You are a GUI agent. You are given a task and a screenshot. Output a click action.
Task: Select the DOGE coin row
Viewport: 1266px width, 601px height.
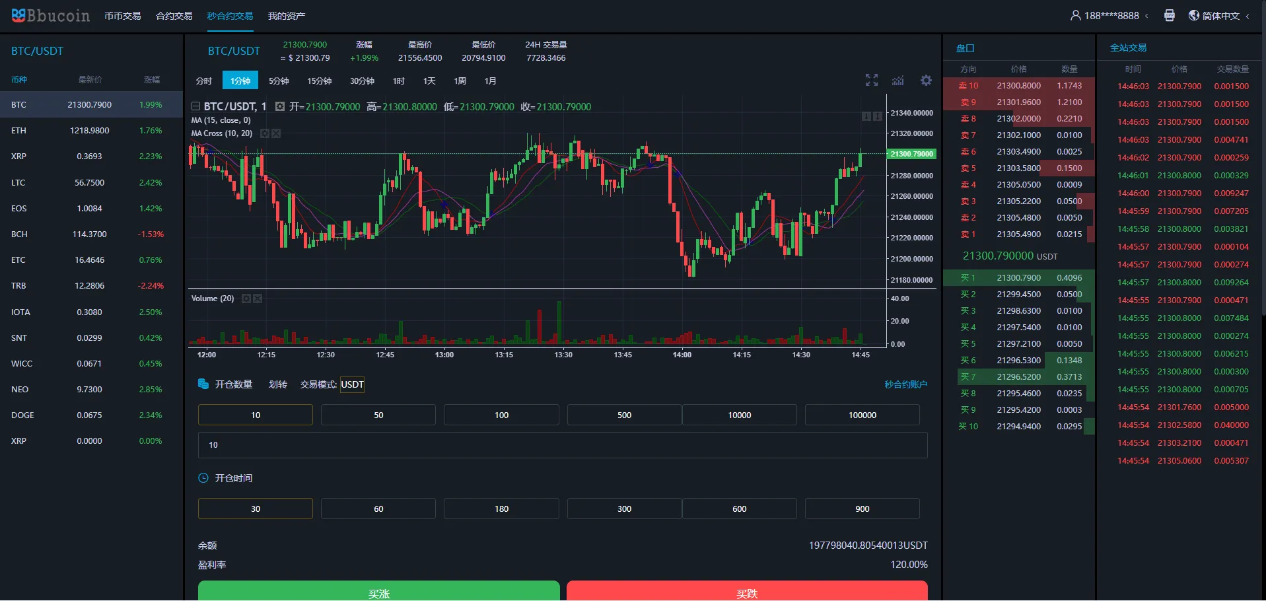[91, 415]
